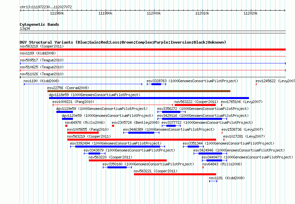
Task: Click the nsv1190 (Kidd2008) label
Action: point(41,81)
